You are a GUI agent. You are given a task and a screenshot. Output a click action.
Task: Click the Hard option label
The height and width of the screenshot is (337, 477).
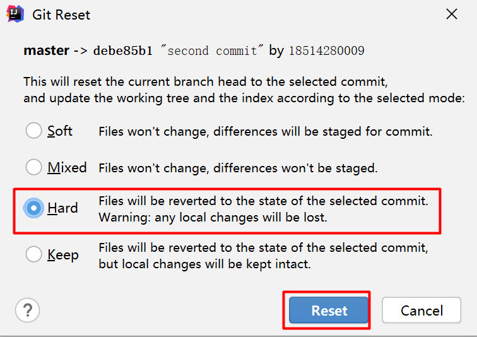(x=62, y=208)
